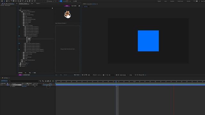
Task: Click the fox mascot preview image
Action: [68, 14]
